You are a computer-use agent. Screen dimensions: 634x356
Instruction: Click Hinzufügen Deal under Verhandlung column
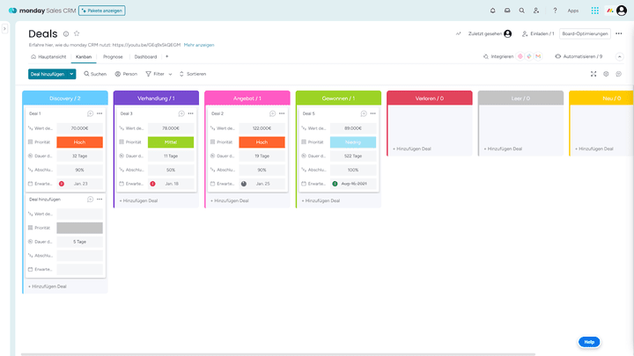tap(139, 200)
